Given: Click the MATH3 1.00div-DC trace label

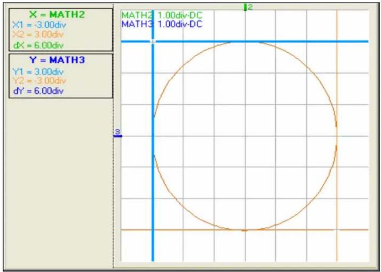Looking at the screenshot, I should 162,24.
